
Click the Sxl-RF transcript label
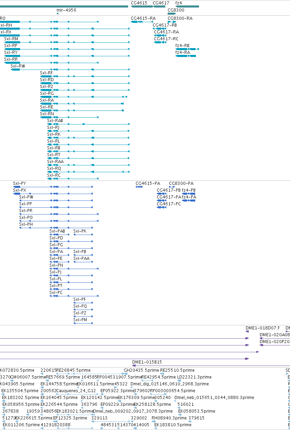coord(46,73)
